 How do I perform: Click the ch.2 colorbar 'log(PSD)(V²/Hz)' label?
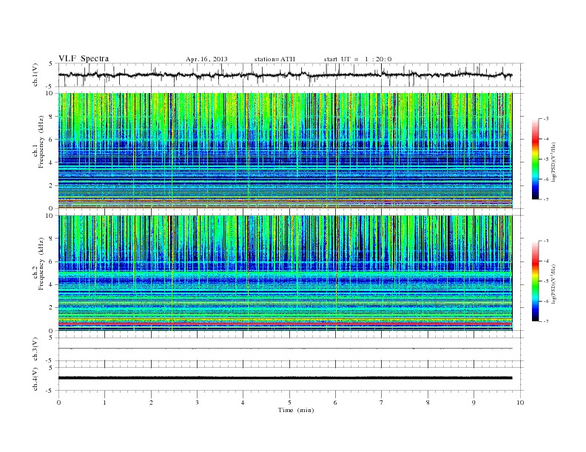click(553, 284)
